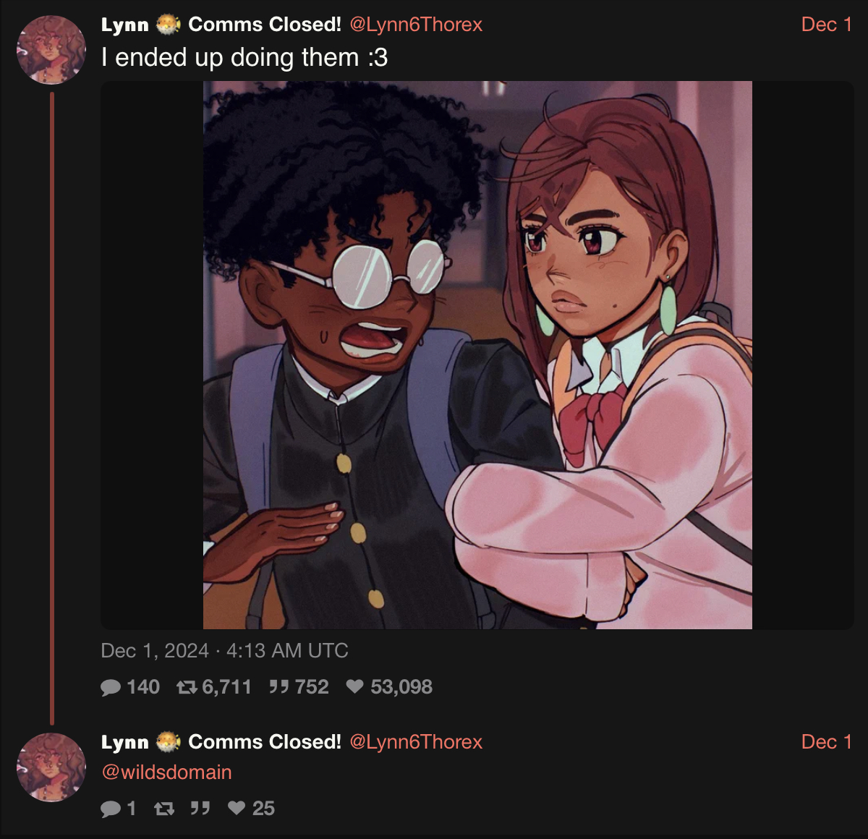The width and height of the screenshot is (868, 839).
Task: Open the @Lynn6Thorex handle on reply tweet
Action: click(416, 742)
